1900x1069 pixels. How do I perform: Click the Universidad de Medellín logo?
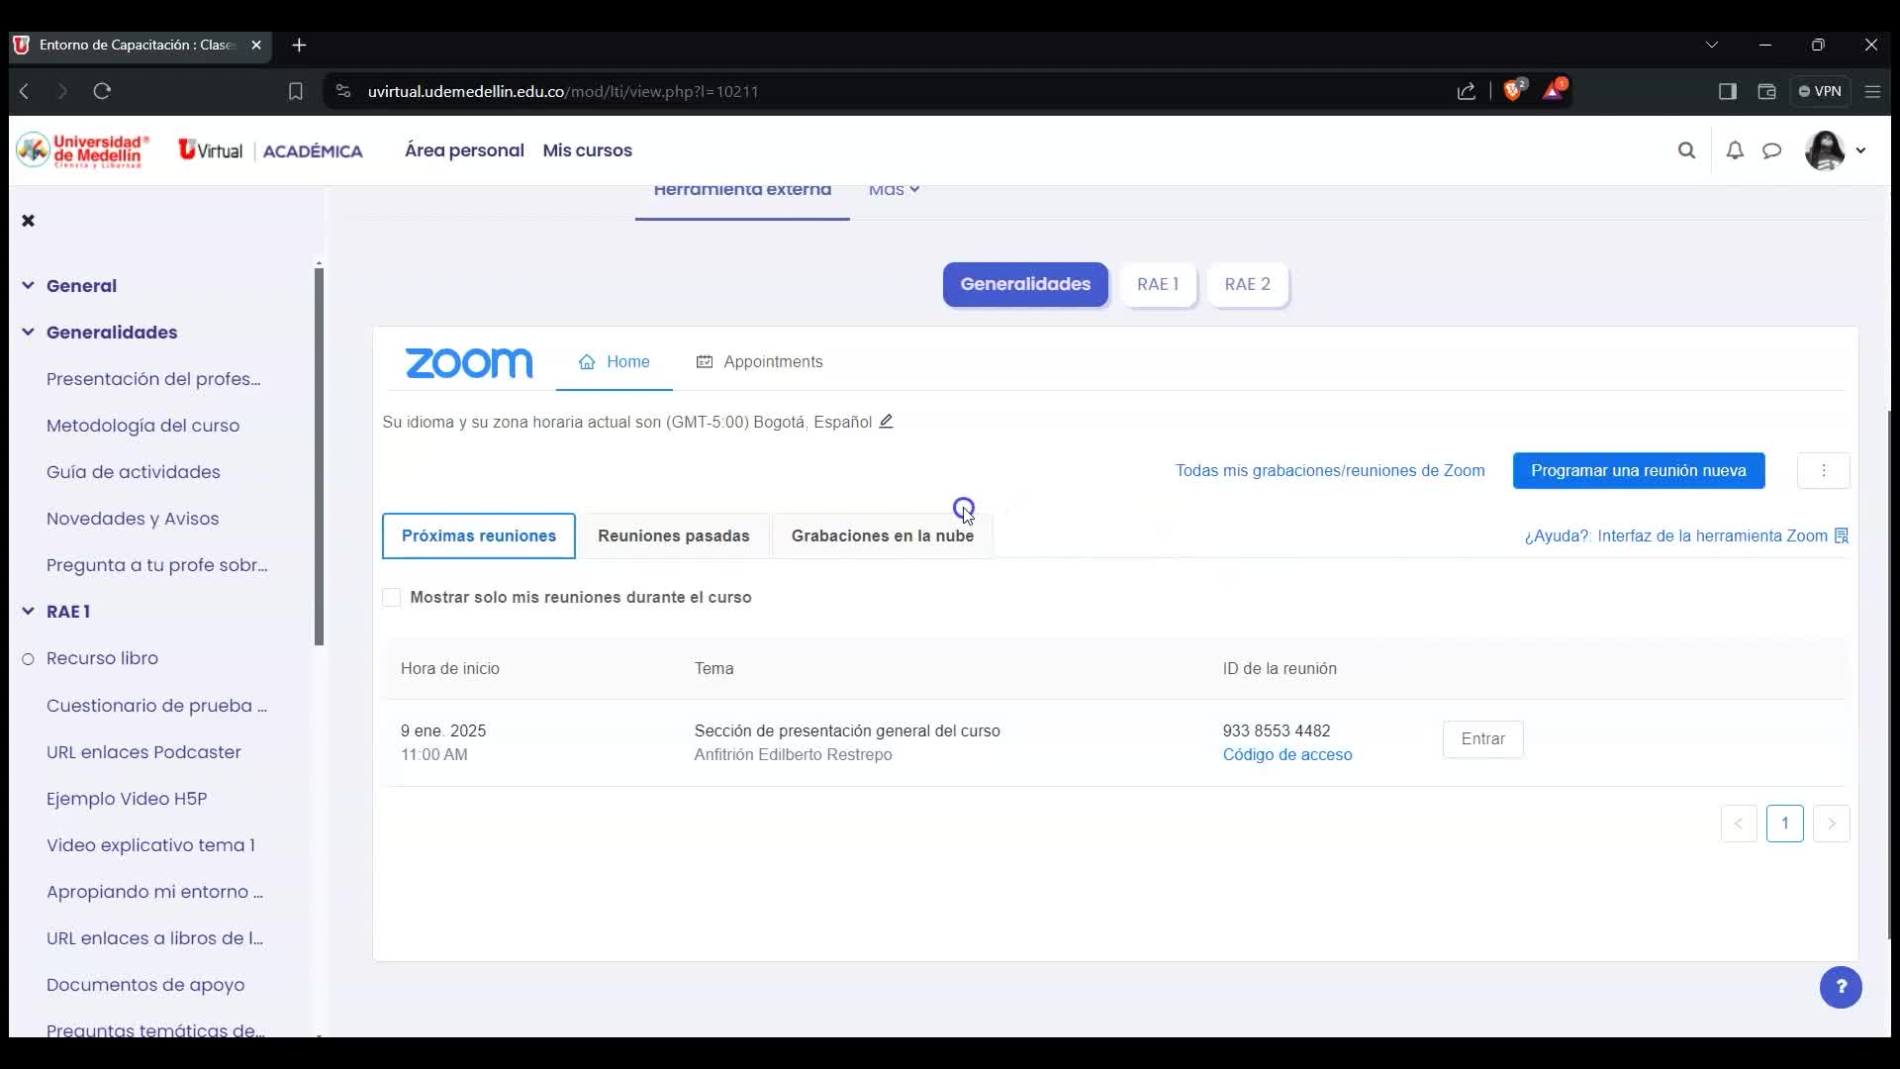83,150
